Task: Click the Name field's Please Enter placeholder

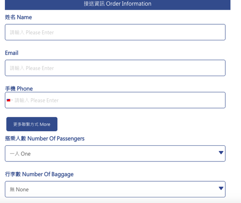Action: [32, 32]
